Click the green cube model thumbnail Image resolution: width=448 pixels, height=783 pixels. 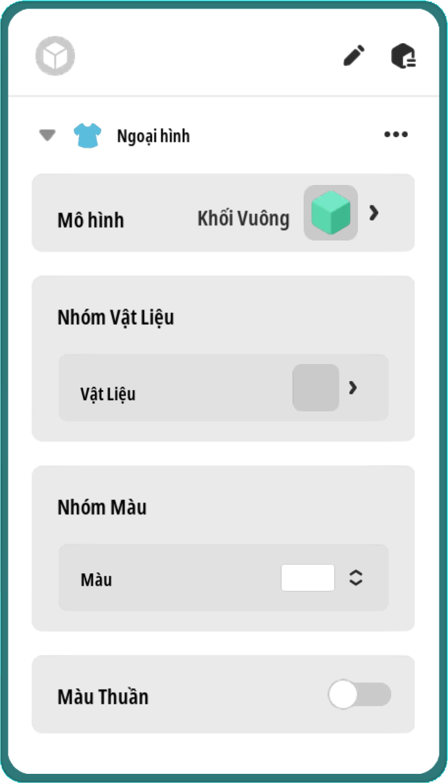coord(330,213)
